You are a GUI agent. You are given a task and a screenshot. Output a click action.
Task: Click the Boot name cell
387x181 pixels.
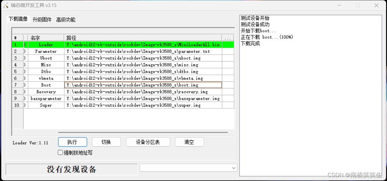(46, 85)
